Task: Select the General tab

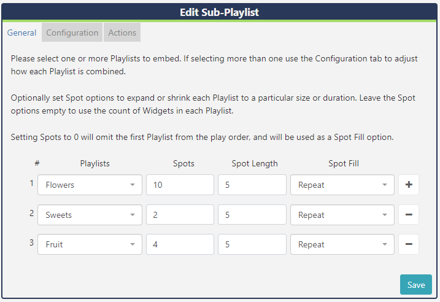Action: [22, 33]
